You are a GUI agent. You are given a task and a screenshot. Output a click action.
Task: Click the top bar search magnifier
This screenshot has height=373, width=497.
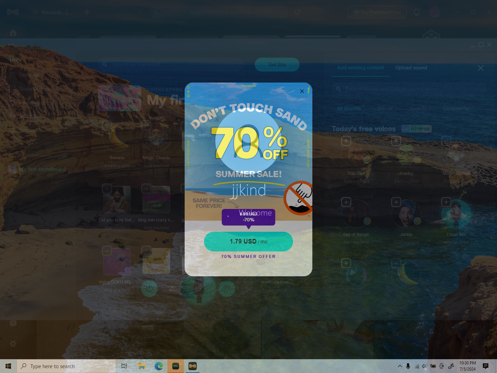tap(156, 12)
